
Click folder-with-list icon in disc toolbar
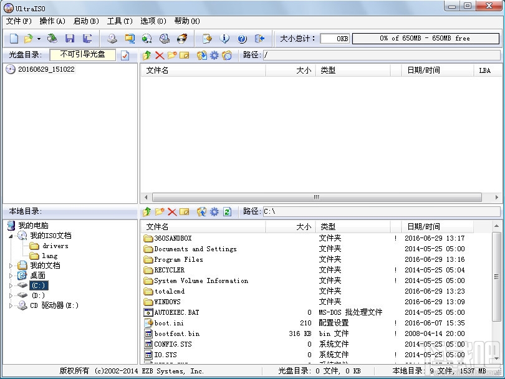coord(227,55)
